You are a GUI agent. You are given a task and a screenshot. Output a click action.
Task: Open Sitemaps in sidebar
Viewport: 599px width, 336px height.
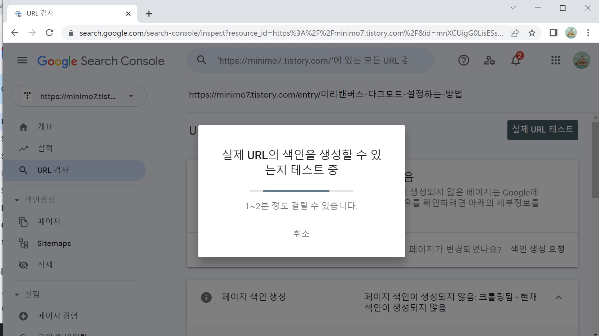(x=74, y=243)
